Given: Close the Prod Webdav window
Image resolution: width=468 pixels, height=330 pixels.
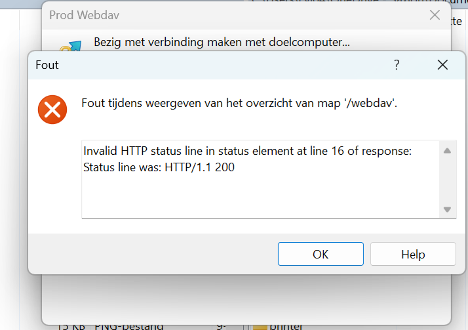Looking at the screenshot, I should (x=434, y=15).
